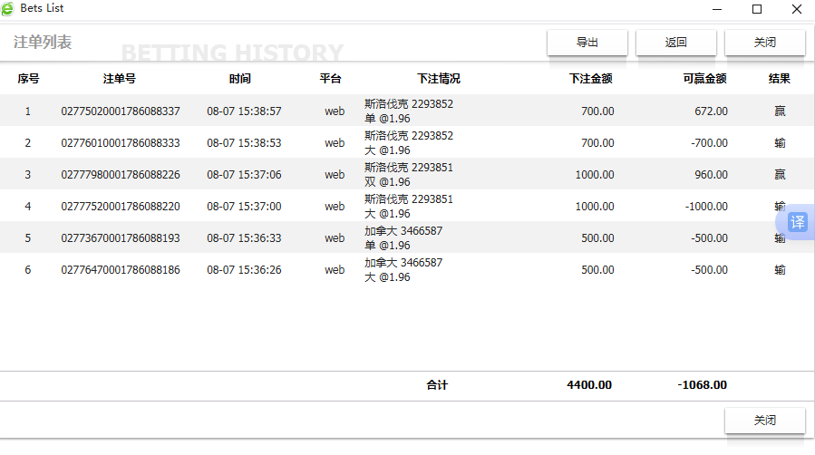Close the Bets List window with X
Viewport: 815px width, 455px height.
pos(796,9)
